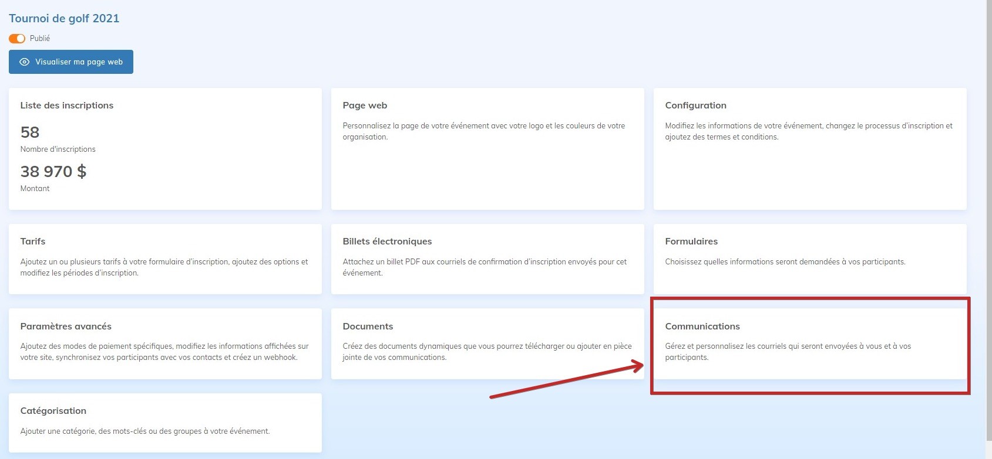Click the Communications description about courriels

(788, 352)
